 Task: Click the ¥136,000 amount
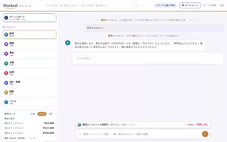point(49,133)
